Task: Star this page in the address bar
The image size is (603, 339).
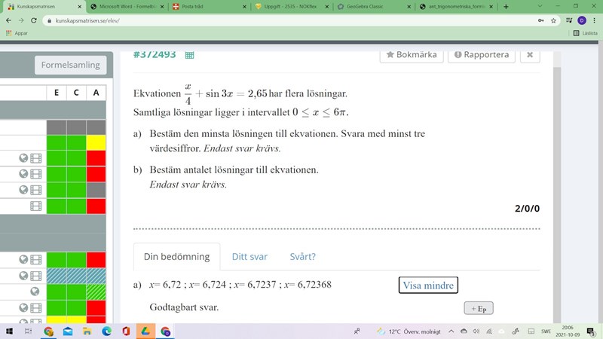Action: 553,20
